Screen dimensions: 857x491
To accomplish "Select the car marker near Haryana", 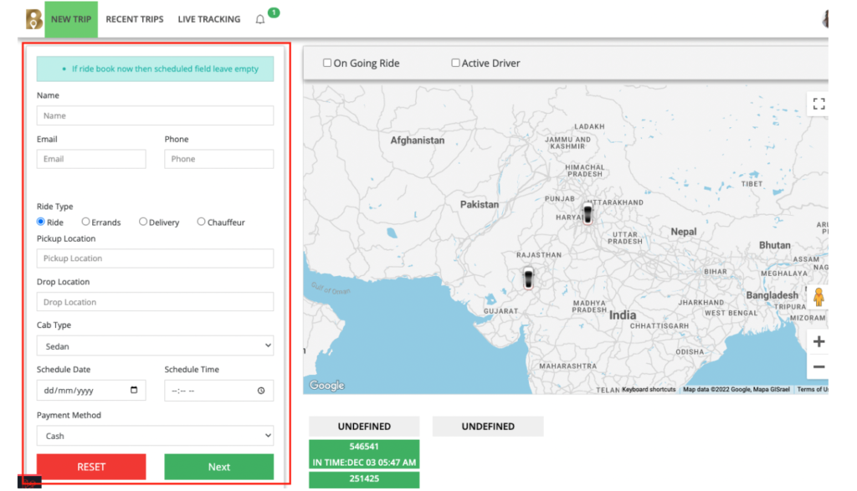I will pos(588,213).
